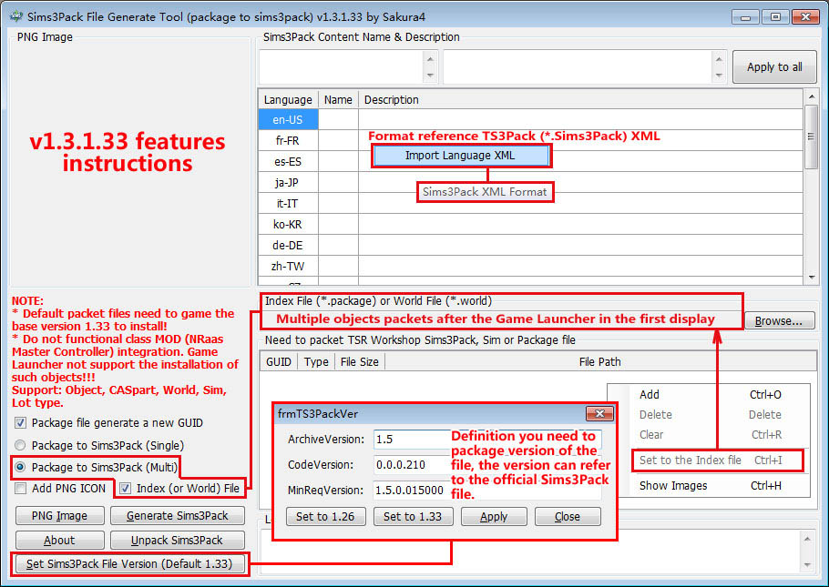Select Show Images from the context menu

tap(709, 486)
